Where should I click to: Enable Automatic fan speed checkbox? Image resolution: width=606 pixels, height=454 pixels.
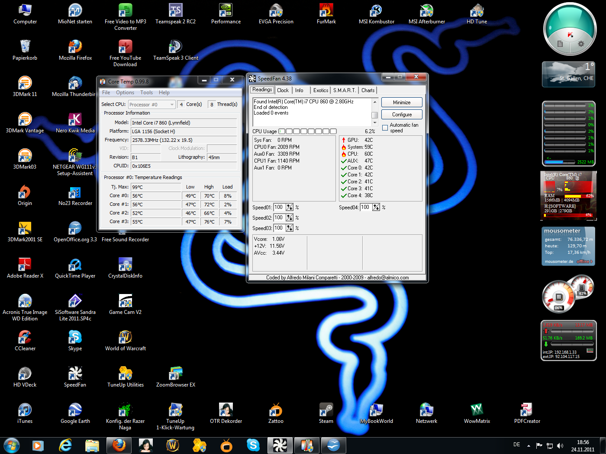(x=385, y=128)
